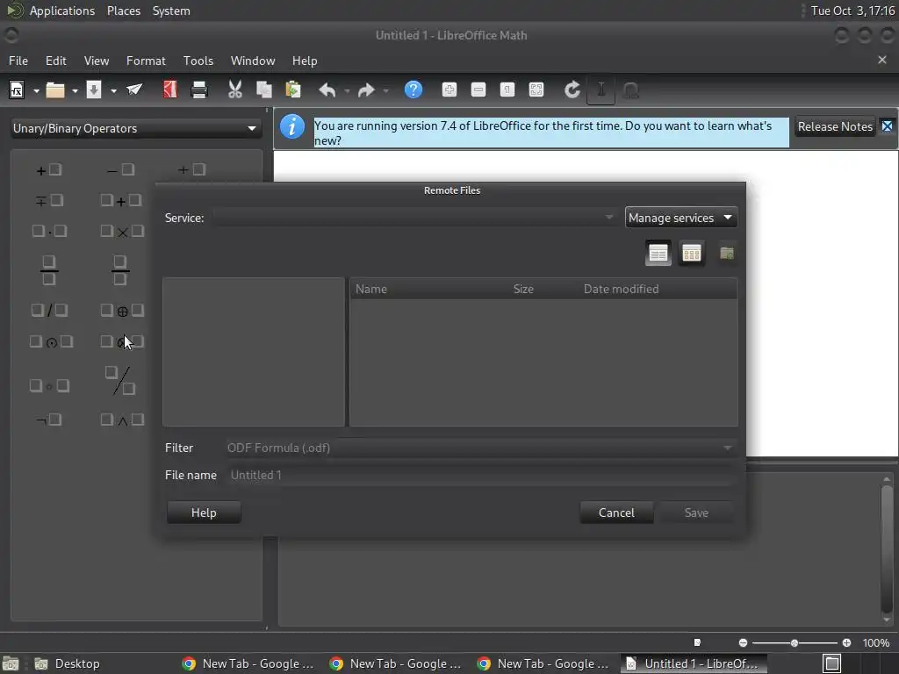899x674 pixels.
Task: Insert the dot multiplication operator
Action: (x=49, y=231)
